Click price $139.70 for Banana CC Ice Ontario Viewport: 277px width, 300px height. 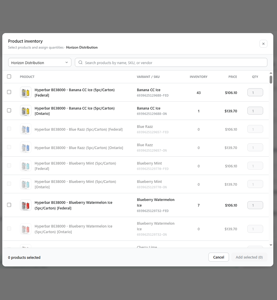point(231,111)
